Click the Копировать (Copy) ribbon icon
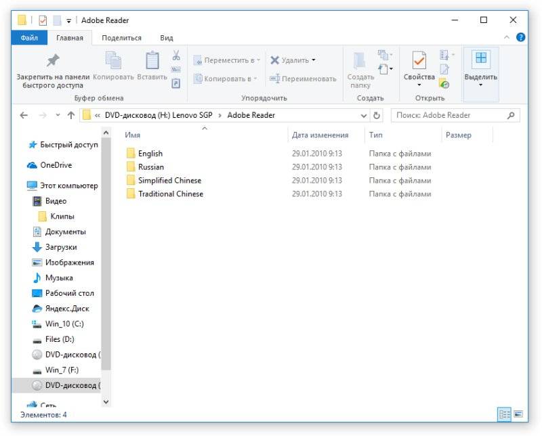Screen dimensions: 542x436 [x=113, y=61]
